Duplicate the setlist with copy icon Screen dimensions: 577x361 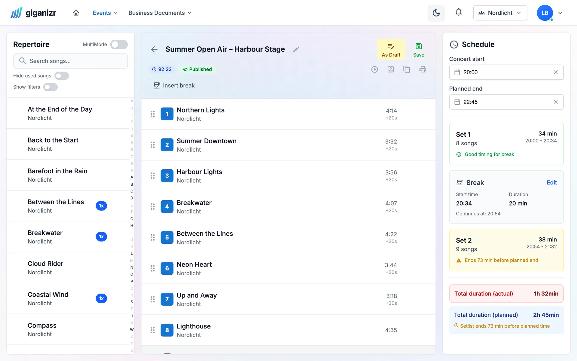[407, 69]
